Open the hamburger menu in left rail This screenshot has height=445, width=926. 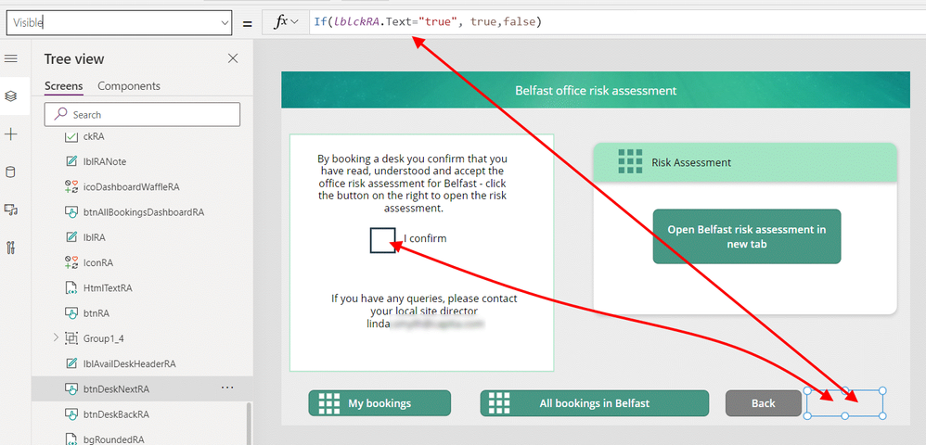click(10, 58)
